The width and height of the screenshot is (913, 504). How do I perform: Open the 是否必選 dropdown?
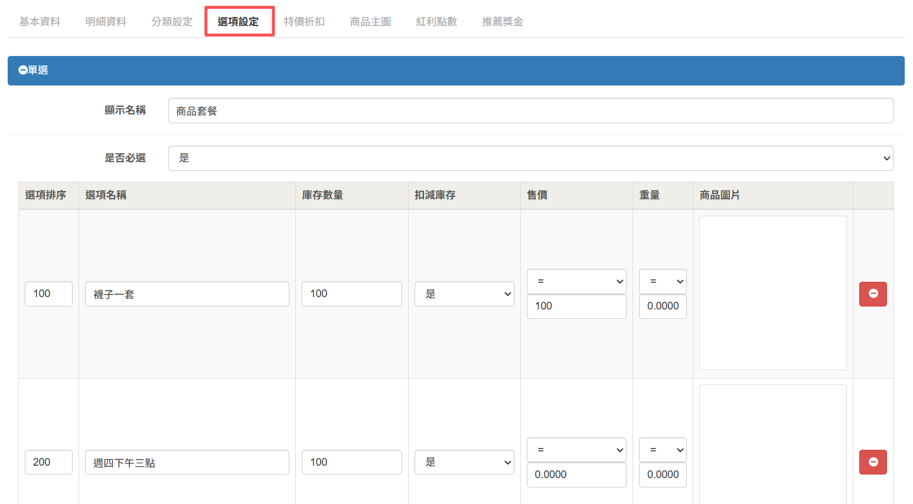click(x=530, y=158)
